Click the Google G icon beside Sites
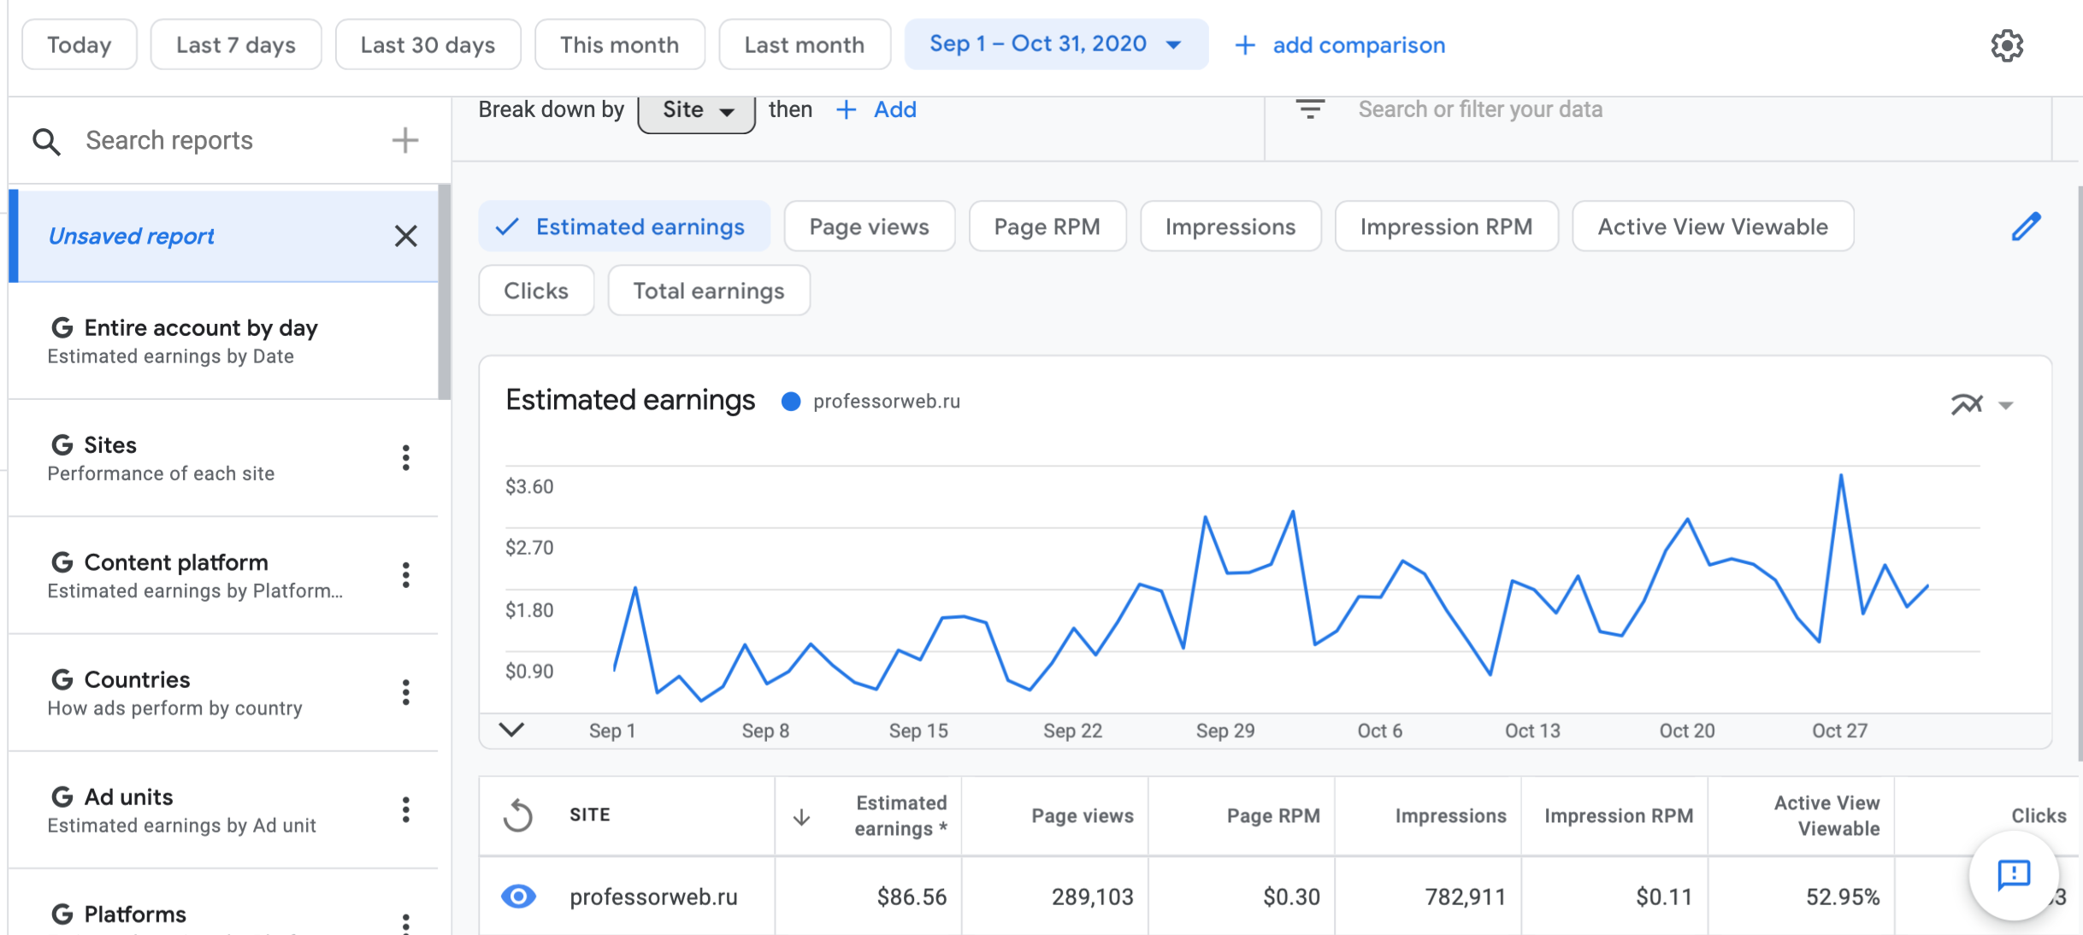The width and height of the screenshot is (2083, 935). (62, 444)
